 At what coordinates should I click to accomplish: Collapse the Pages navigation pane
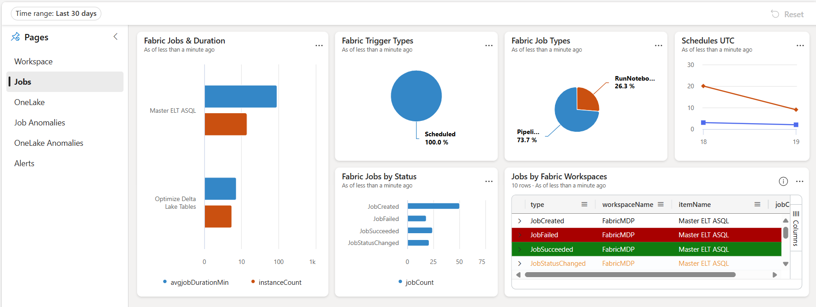115,37
